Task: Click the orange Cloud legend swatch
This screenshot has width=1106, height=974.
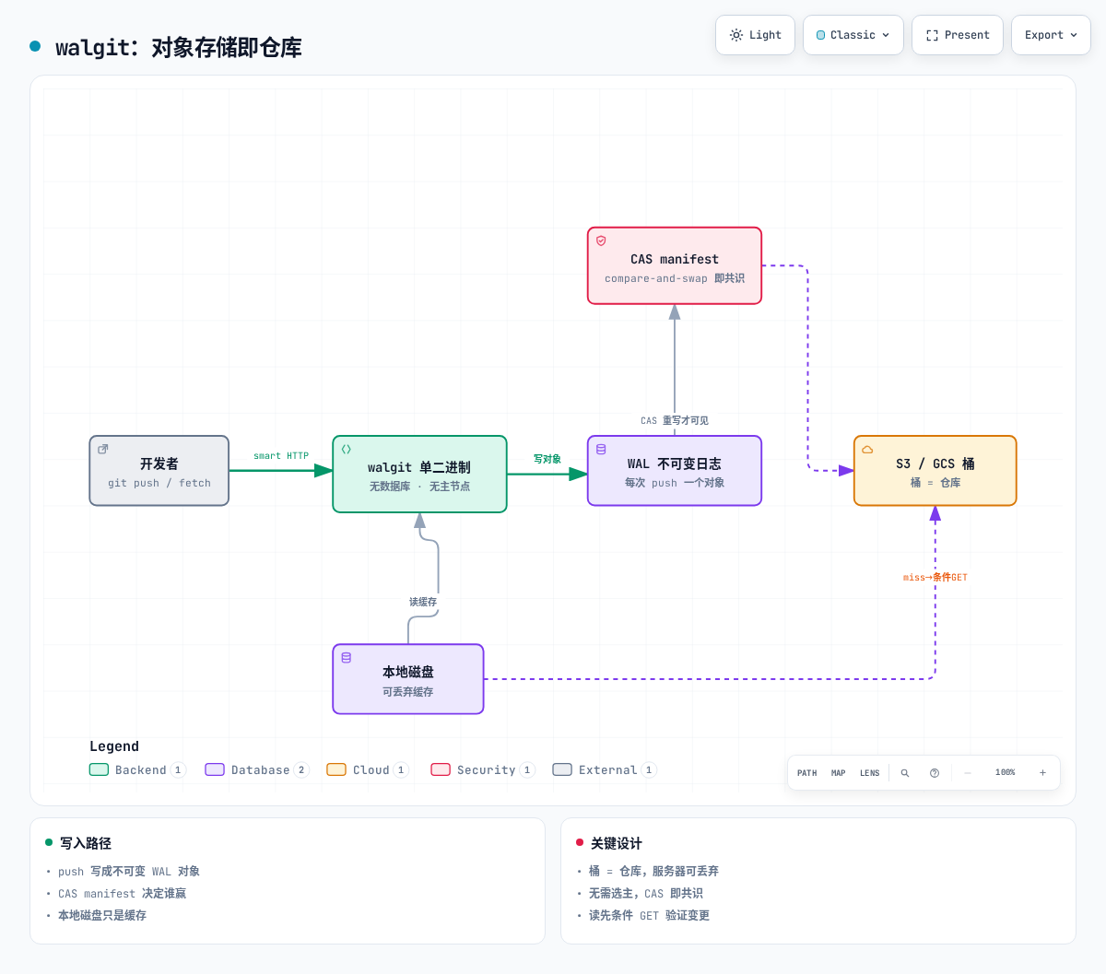Action: (x=336, y=769)
